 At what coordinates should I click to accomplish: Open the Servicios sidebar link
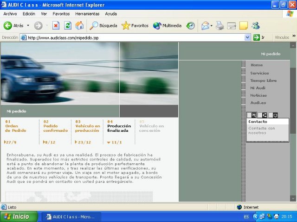click(x=259, y=73)
